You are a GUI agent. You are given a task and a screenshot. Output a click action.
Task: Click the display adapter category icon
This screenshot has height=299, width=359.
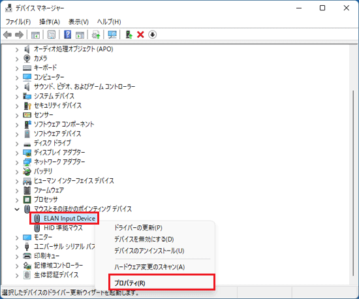click(x=27, y=153)
